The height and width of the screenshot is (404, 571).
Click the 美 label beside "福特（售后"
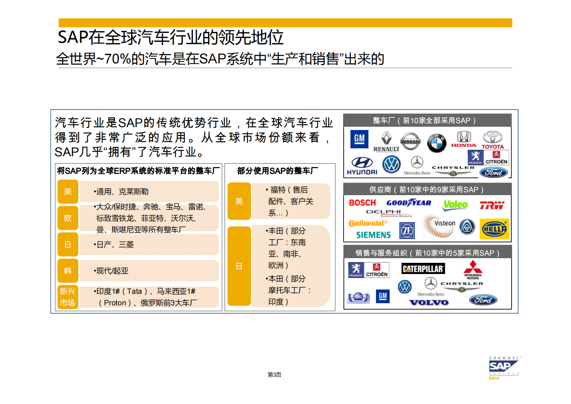point(239,201)
